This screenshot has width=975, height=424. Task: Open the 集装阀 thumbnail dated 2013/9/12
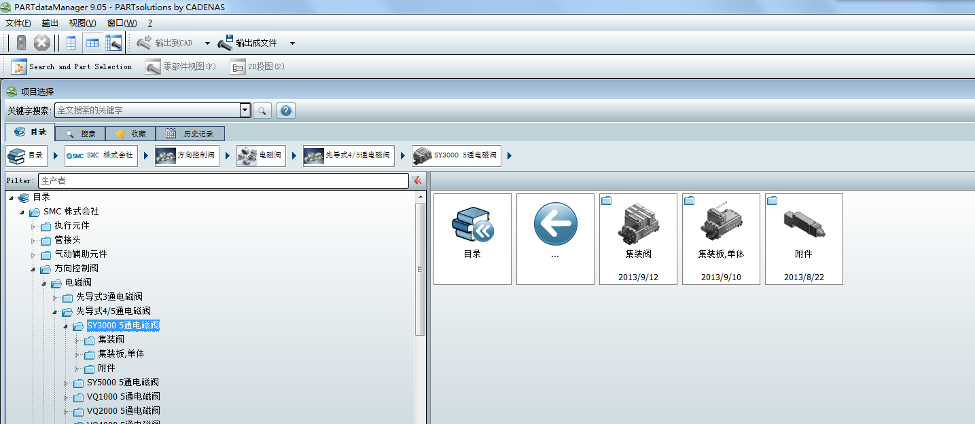coord(638,239)
